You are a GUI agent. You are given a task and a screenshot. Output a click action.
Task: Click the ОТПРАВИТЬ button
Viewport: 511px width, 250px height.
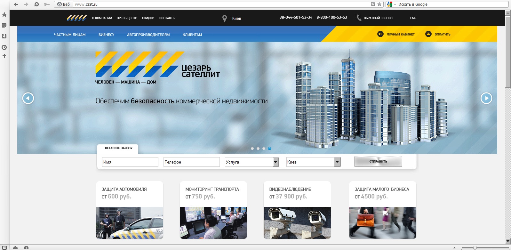coord(378,162)
